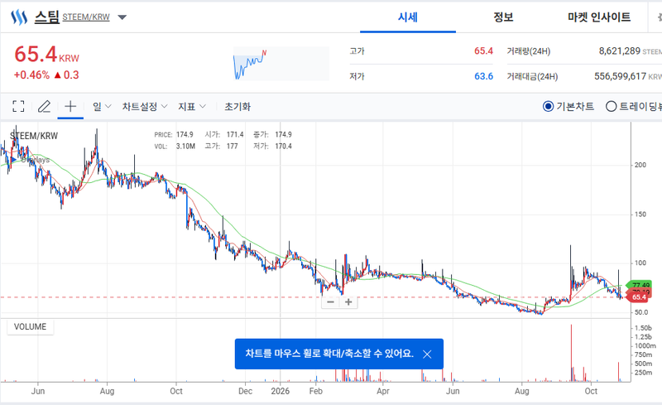Switch to the 정보 tab
This screenshot has height=405, width=662.
503,17
